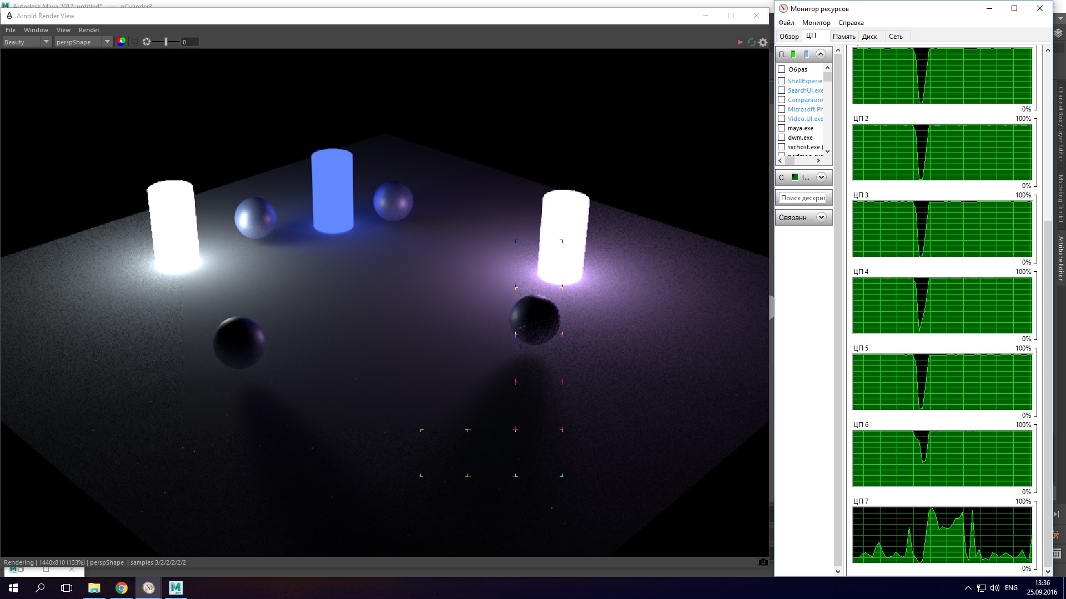
Task: Expand the Связанные section chevron
Action: click(x=821, y=217)
